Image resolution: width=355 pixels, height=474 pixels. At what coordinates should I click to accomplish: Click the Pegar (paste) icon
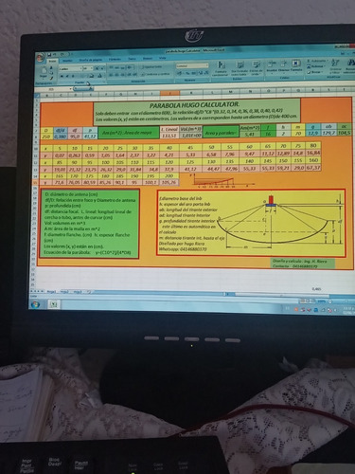pos(44,71)
